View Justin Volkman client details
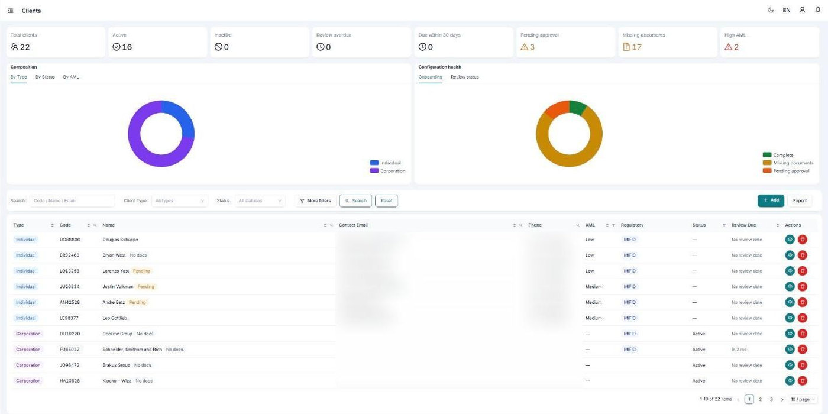Image resolution: width=828 pixels, height=414 pixels. [790, 286]
